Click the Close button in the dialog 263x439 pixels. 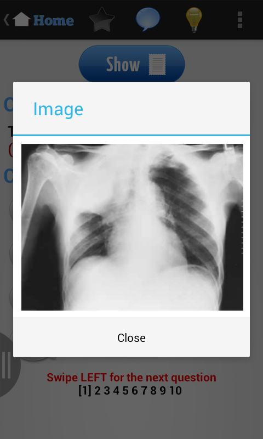(x=131, y=337)
